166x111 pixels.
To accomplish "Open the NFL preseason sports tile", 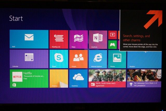I will click(144, 78).
